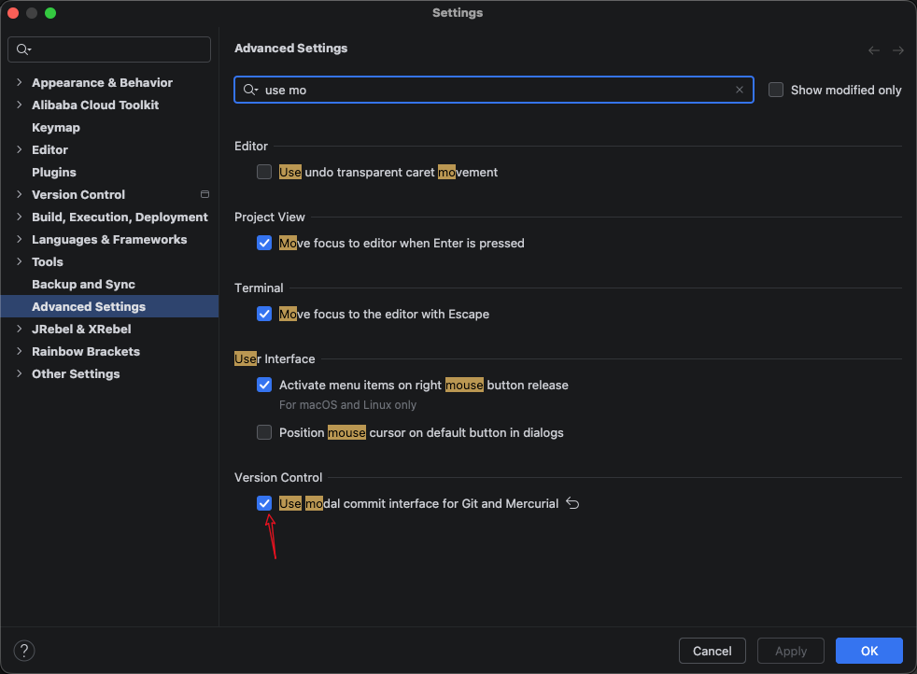Open the Keymap settings page
The image size is (917, 674).
(56, 127)
